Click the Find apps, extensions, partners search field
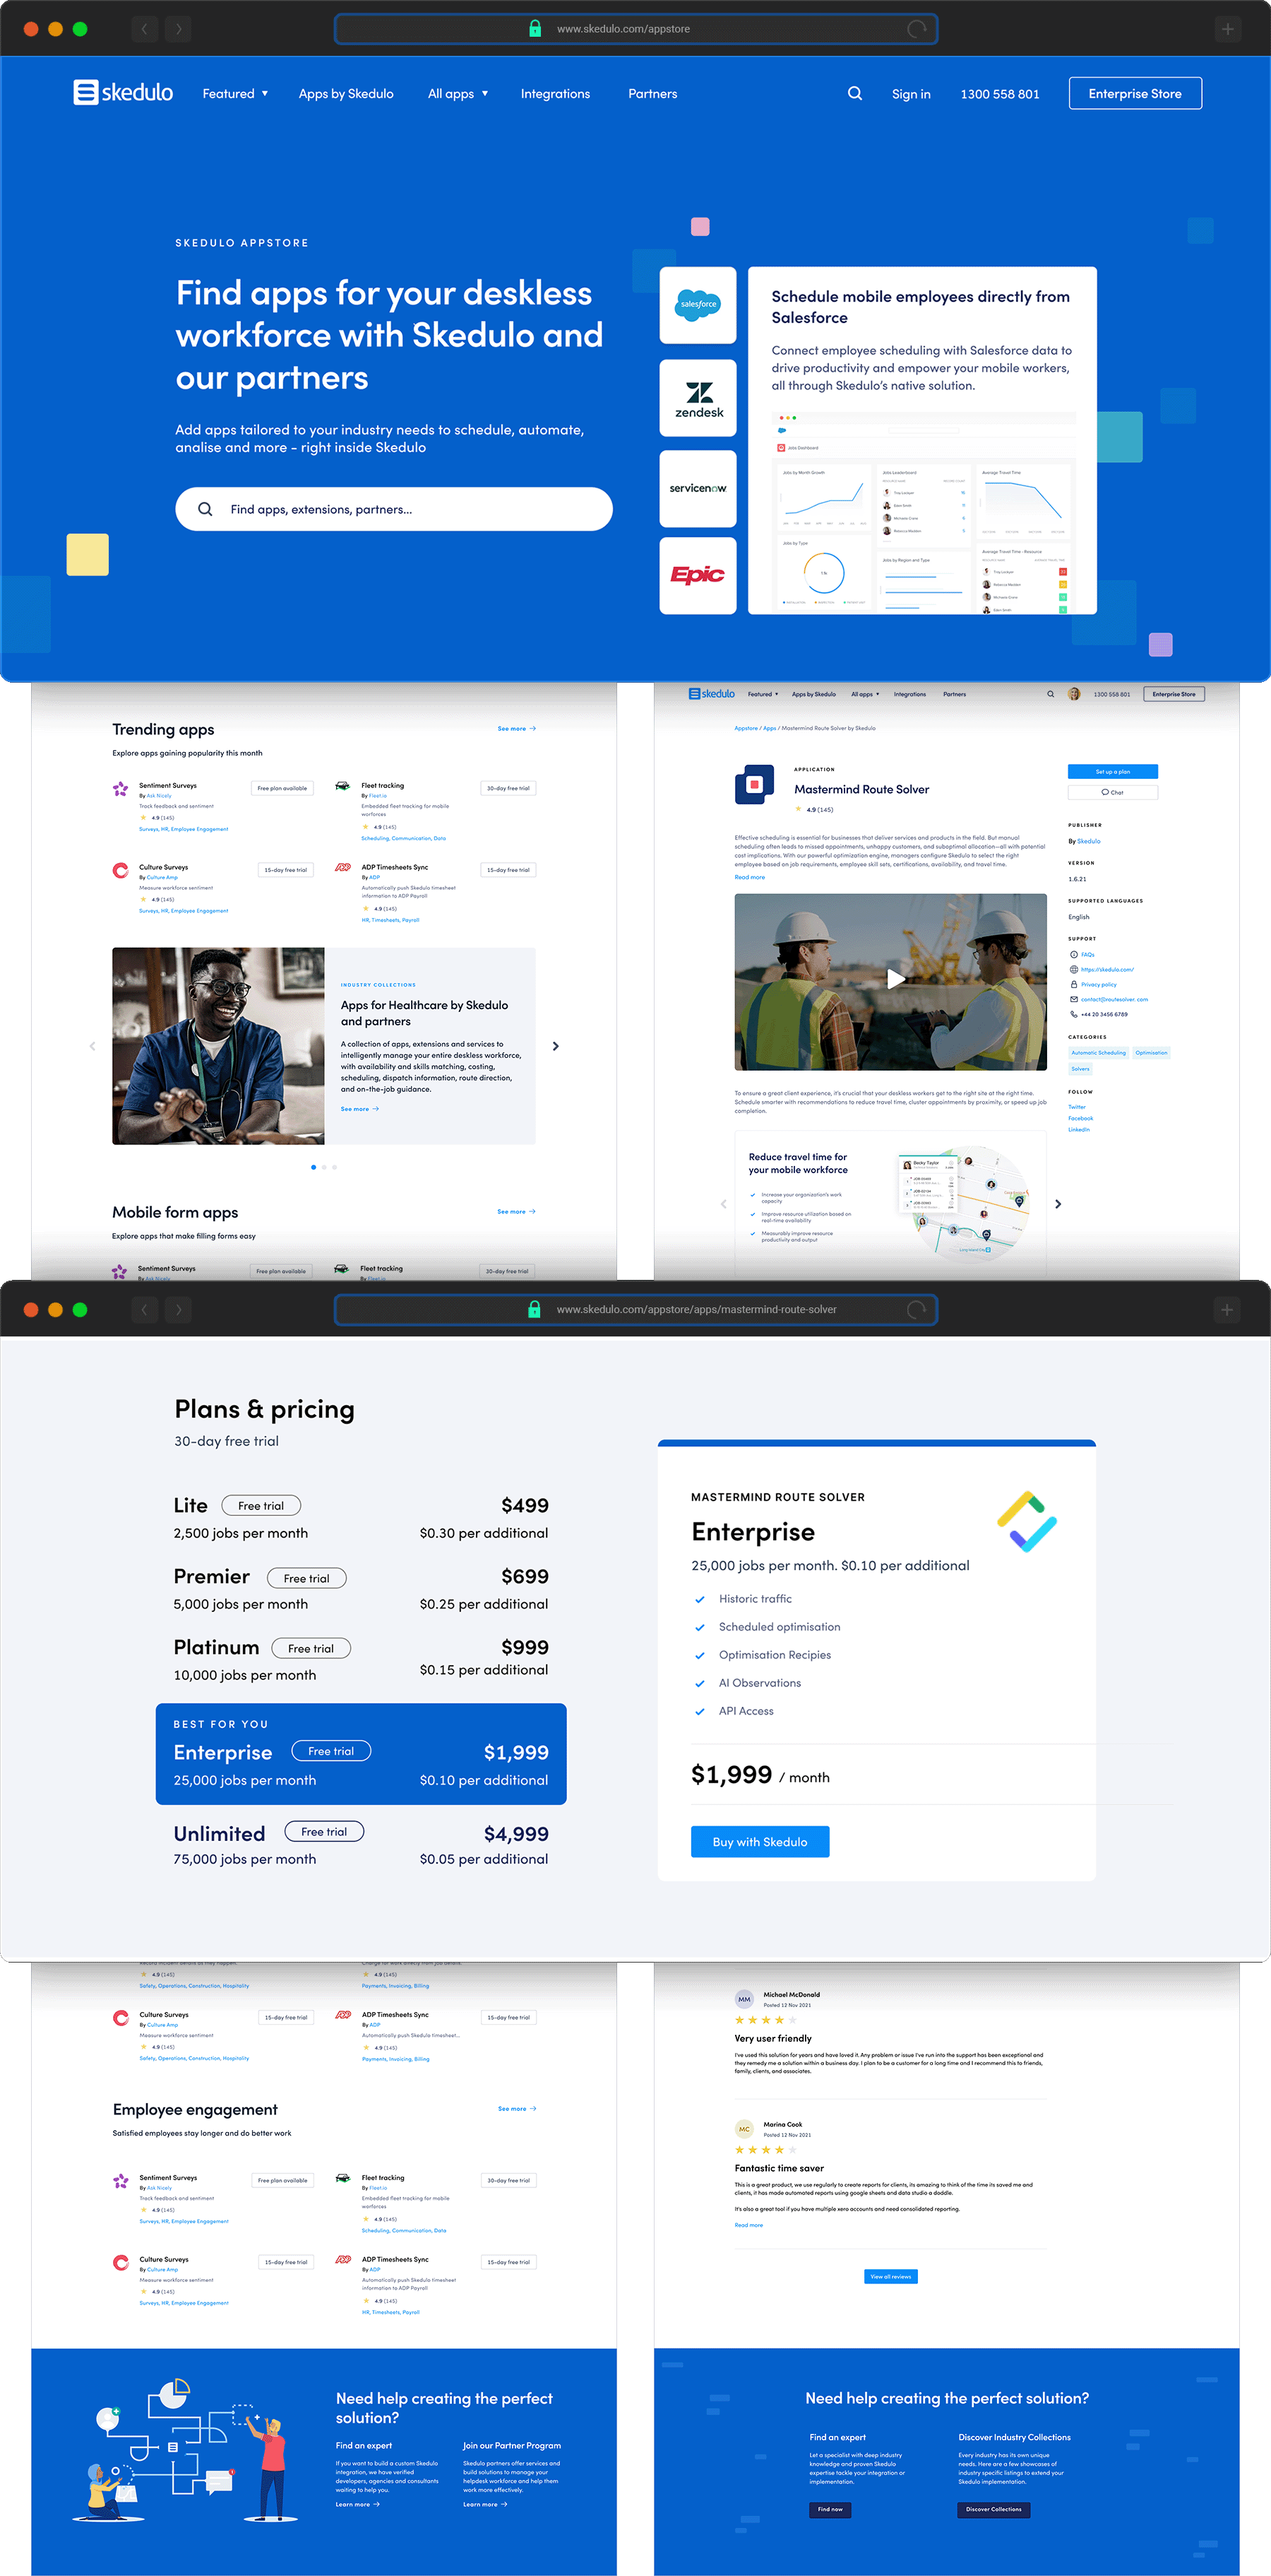The image size is (1271, 2576). 394,509
